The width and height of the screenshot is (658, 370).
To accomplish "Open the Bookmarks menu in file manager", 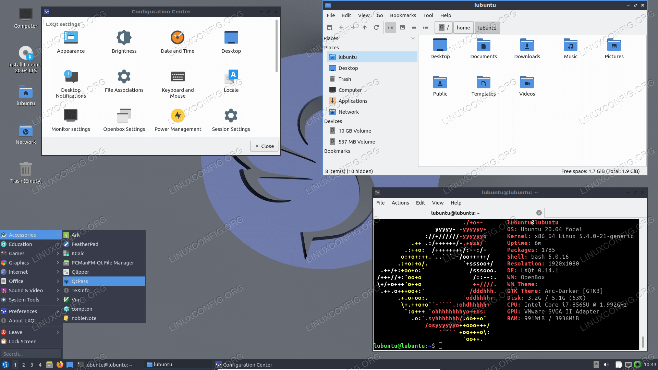I will (403, 15).
